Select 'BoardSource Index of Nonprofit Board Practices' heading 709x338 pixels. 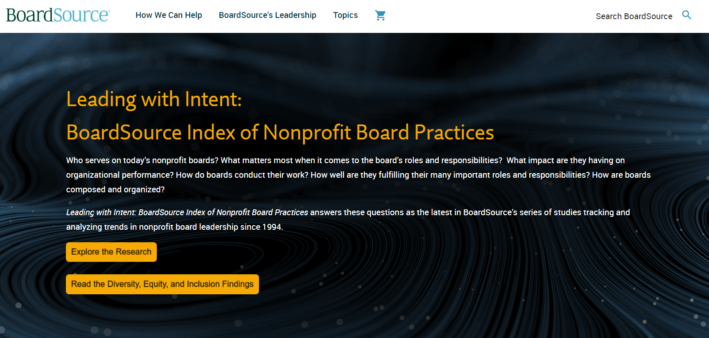tap(280, 132)
